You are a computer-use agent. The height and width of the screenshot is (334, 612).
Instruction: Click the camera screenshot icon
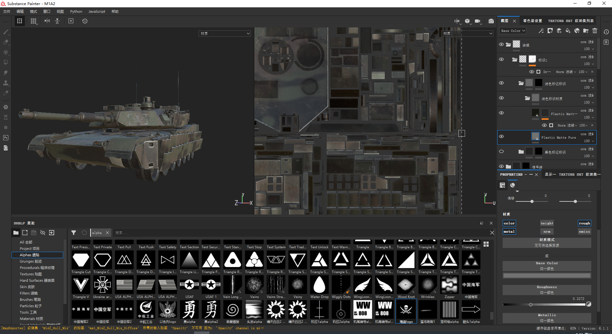pyautogui.click(x=491, y=21)
